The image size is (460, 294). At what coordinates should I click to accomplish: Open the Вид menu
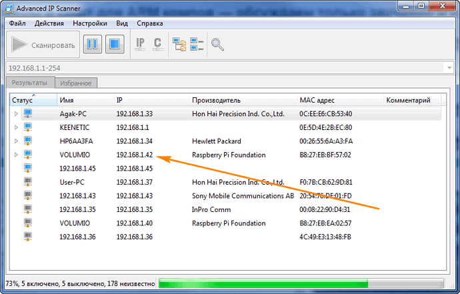122,23
